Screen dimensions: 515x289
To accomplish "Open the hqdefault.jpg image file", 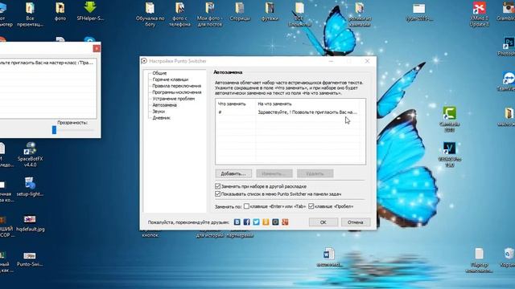I will [x=30, y=223].
